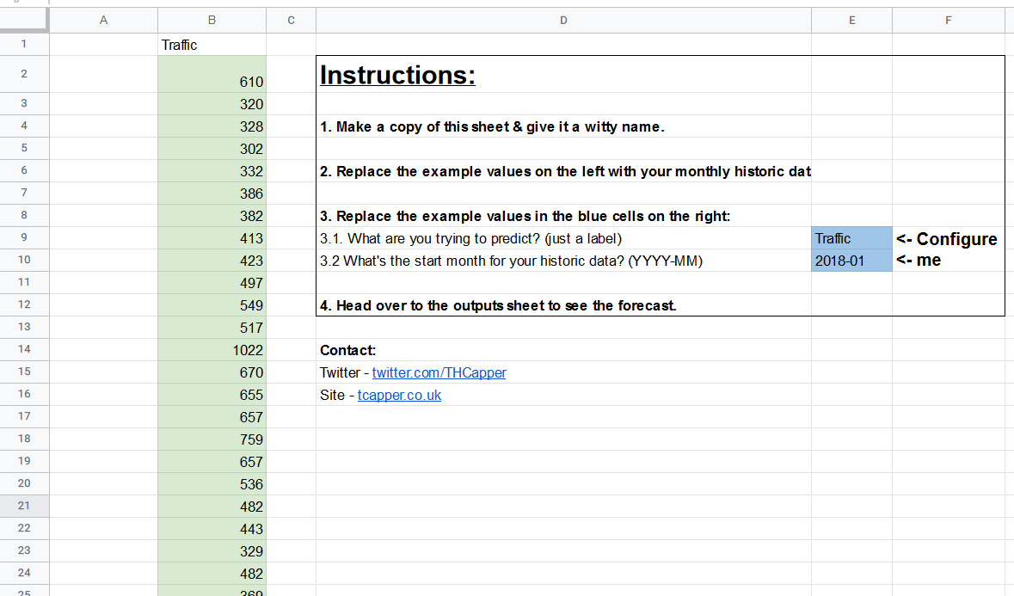Click the cell with value 1022
This screenshot has height=596, width=1014.
(212, 350)
